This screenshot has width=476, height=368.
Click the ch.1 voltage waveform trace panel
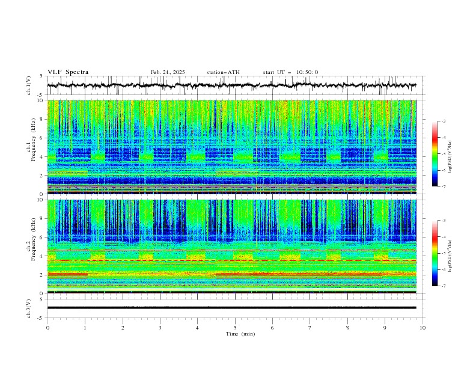(236, 85)
